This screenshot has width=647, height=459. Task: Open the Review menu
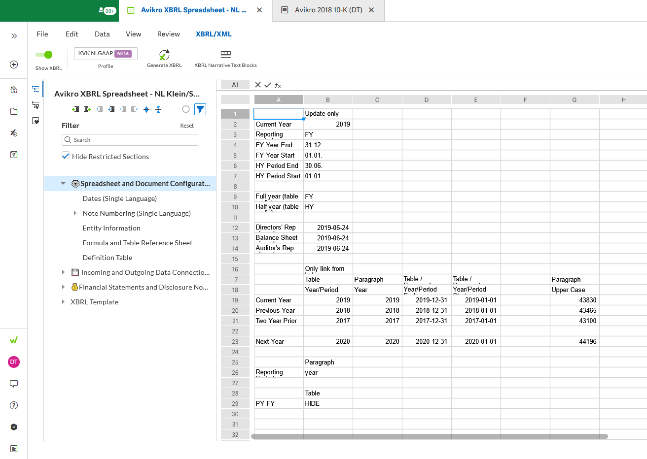[x=168, y=34]
